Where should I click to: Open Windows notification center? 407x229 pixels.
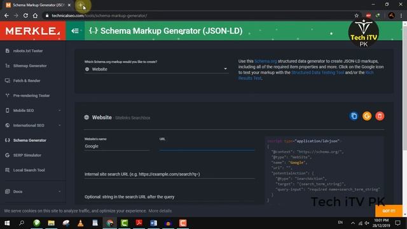point(397,223)
